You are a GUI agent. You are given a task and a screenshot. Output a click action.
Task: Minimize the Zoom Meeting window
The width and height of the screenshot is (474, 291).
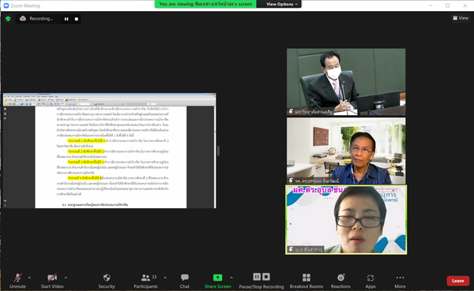(x=431, y=6)
